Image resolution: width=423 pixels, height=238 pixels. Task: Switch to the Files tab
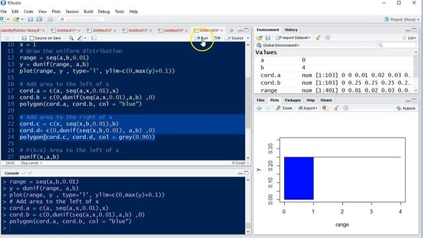260,100
